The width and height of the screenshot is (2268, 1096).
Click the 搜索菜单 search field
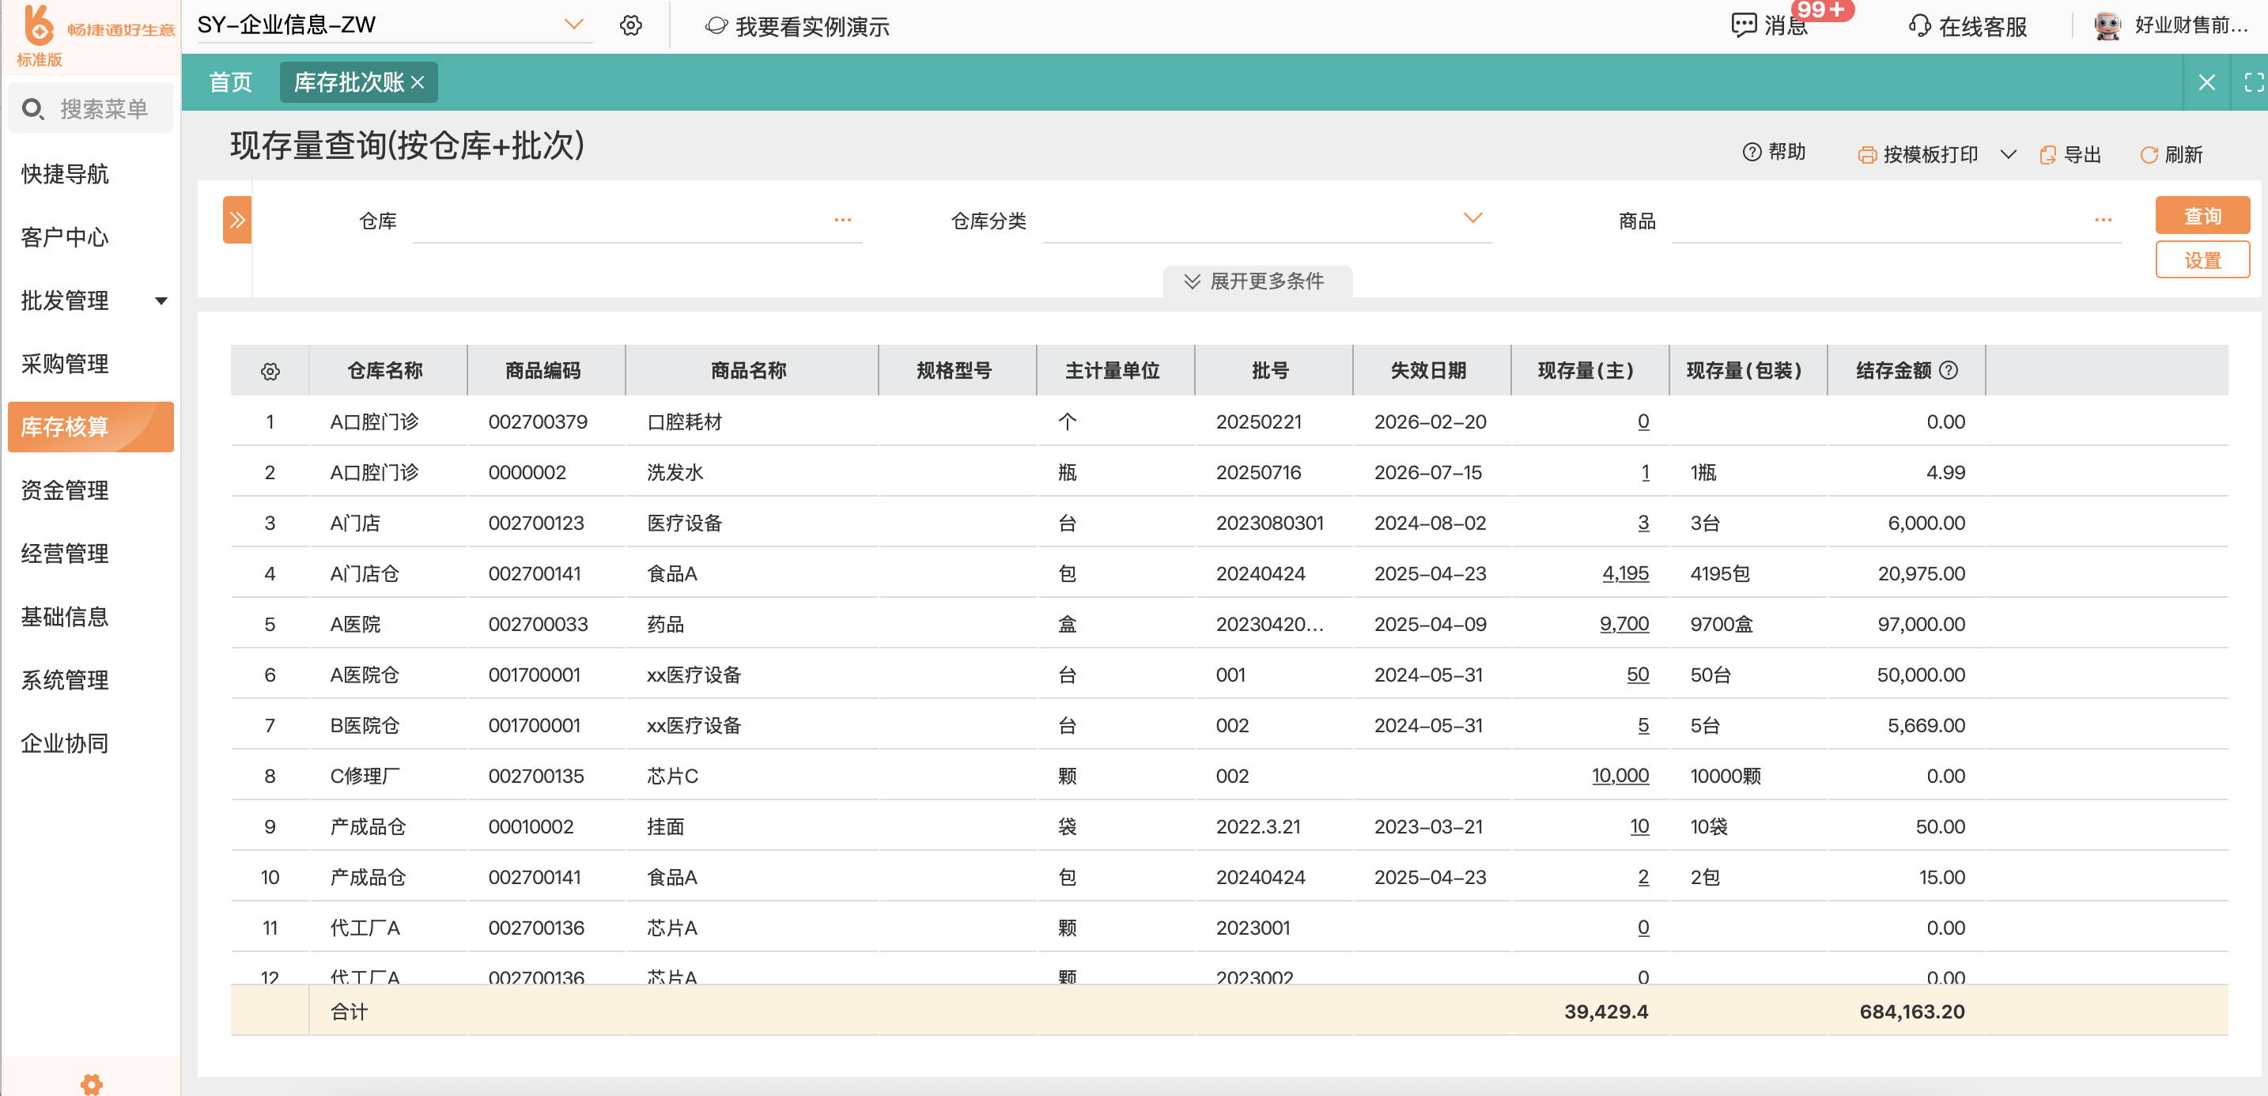104,109
